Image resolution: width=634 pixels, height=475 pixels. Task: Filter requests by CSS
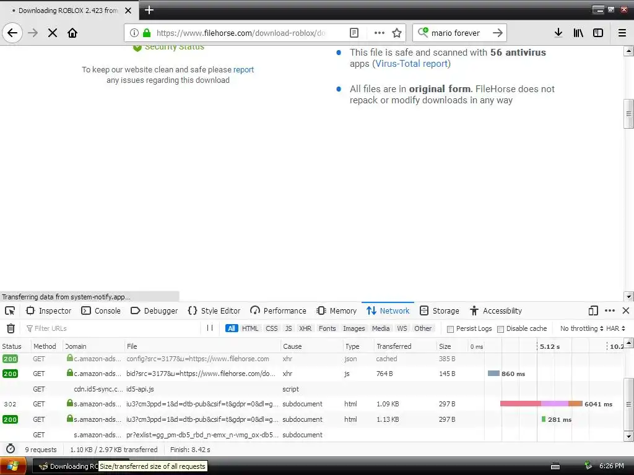272,328
